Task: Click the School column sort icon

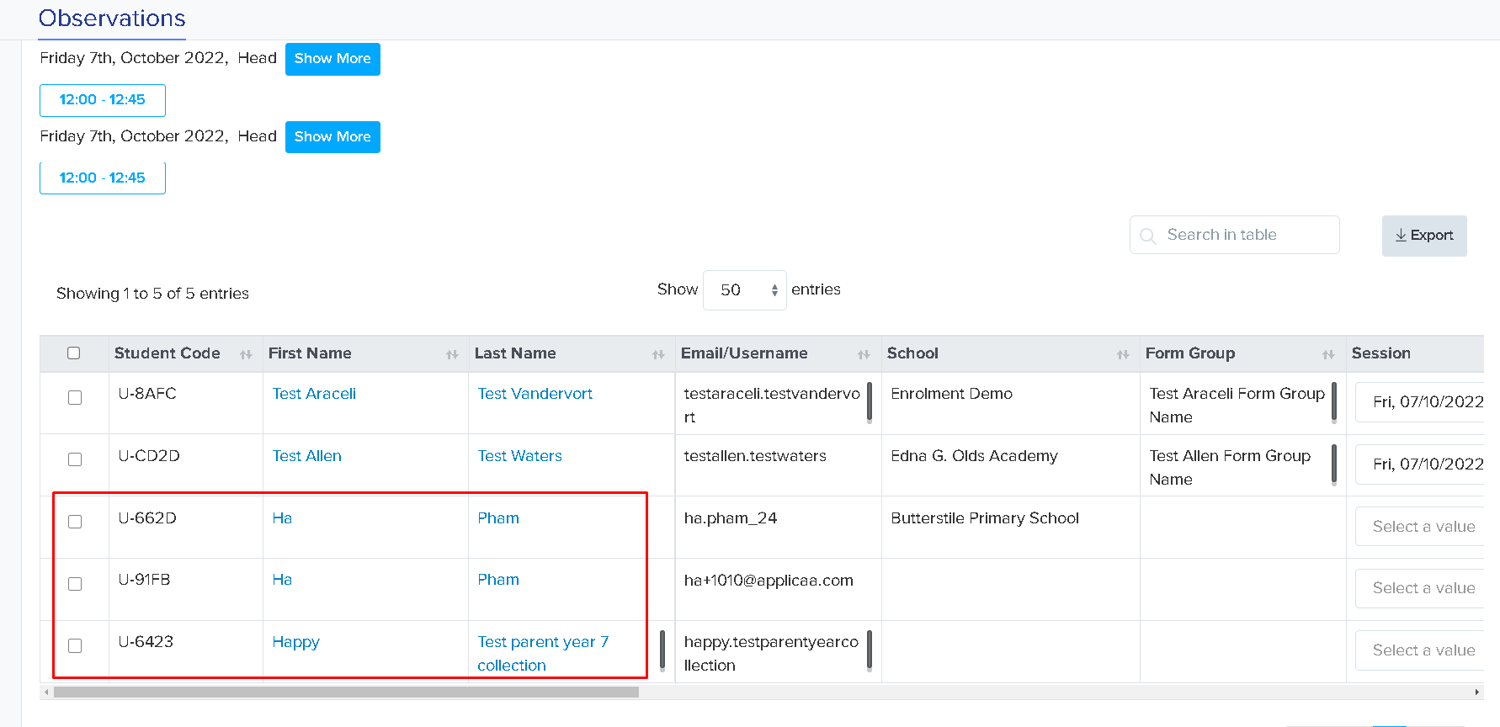Action: [1123, 355]
